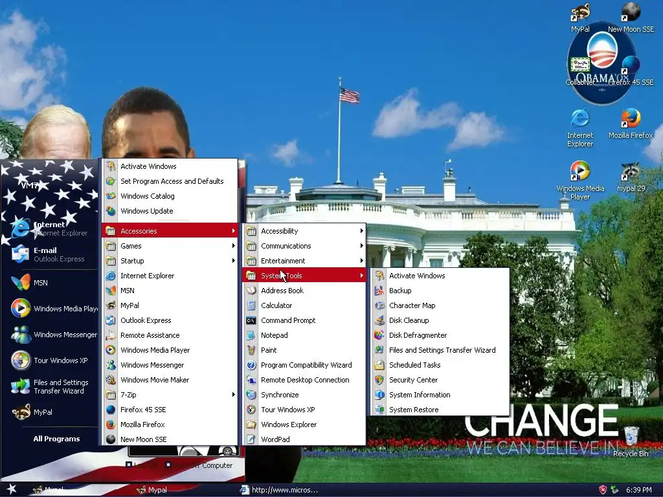Open Tour Windows XP in Accessories
The width and height of the screenshot is (663, 497).
coord(304,410)
